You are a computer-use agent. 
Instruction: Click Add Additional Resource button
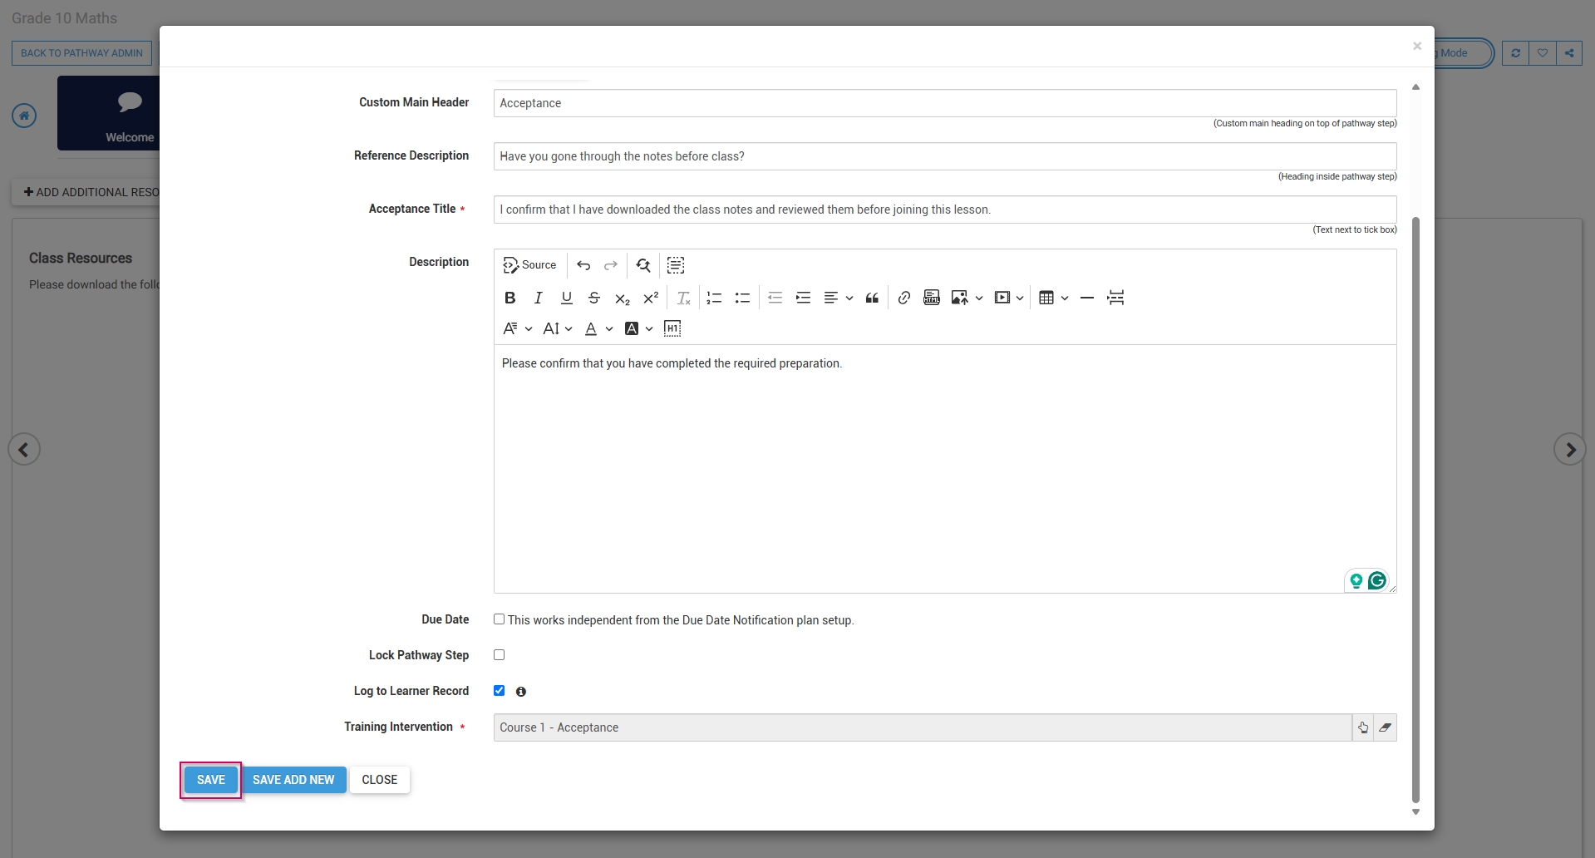pyautogui.click(x=86, y=192)
